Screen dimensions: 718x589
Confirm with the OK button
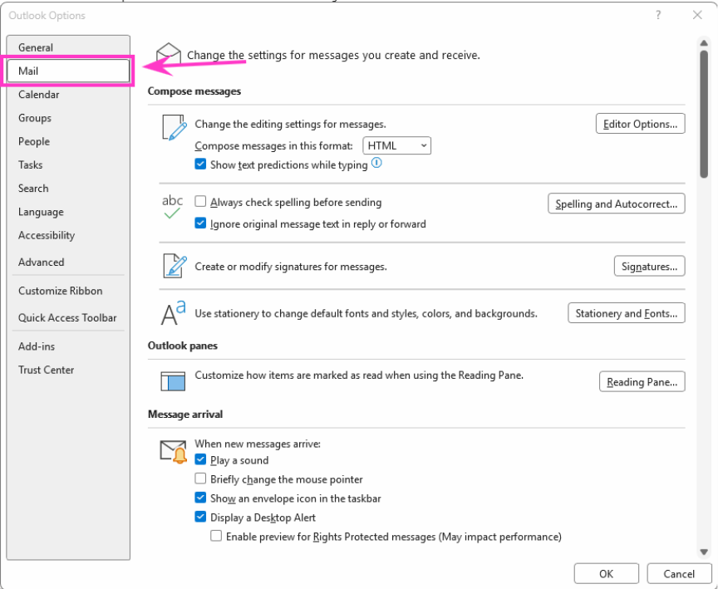(607, 573)
